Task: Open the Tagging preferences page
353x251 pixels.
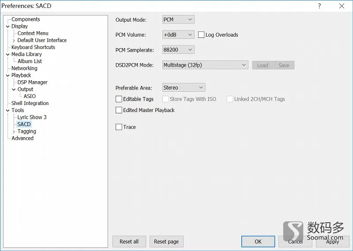Action: click(x=26, y=131)
